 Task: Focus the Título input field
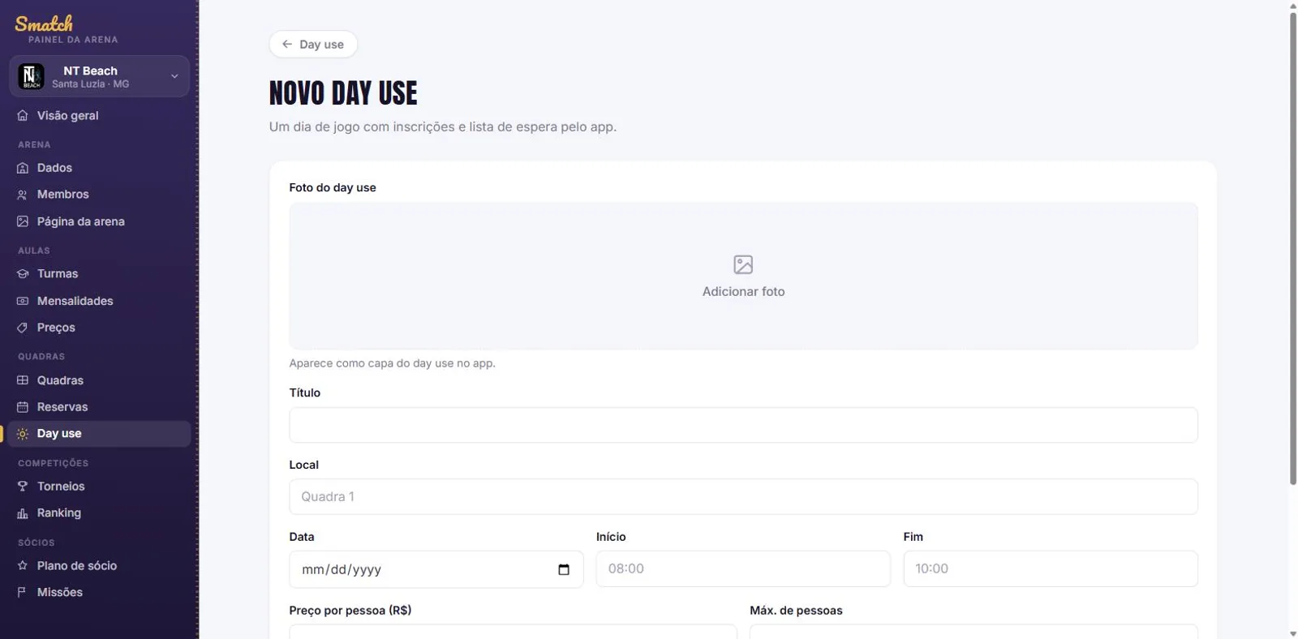(743, 425)
